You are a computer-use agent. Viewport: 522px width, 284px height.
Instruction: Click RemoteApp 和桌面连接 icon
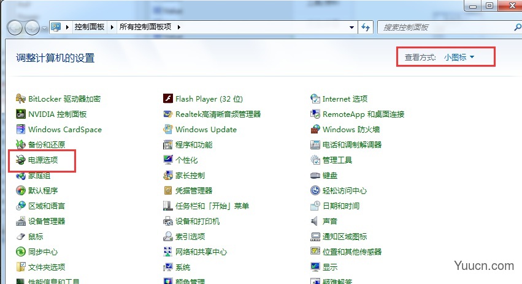[315, 114]
